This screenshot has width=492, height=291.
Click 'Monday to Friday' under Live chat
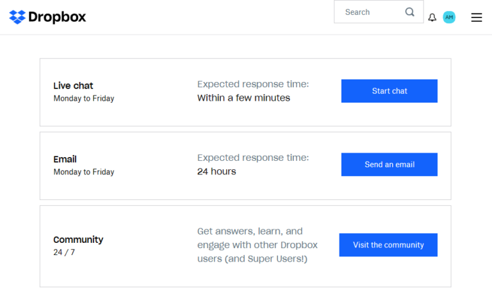(84, 99)
